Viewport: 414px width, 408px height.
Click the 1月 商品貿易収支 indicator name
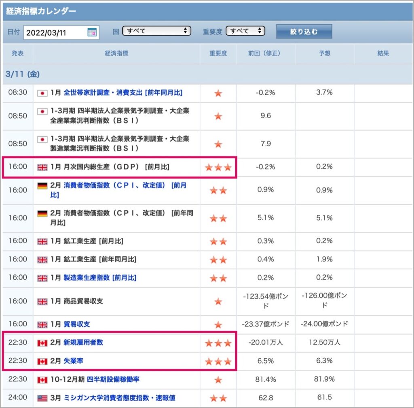point(76,301)
